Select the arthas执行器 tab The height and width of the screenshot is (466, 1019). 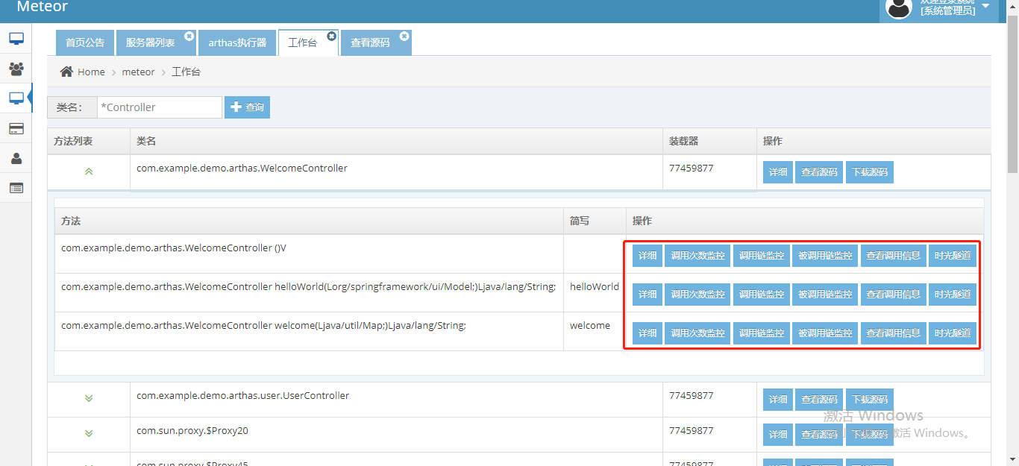pos(236,42)
